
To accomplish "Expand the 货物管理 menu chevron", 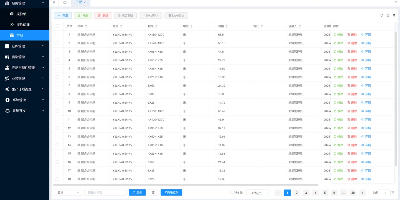I will tap(43, 57).
